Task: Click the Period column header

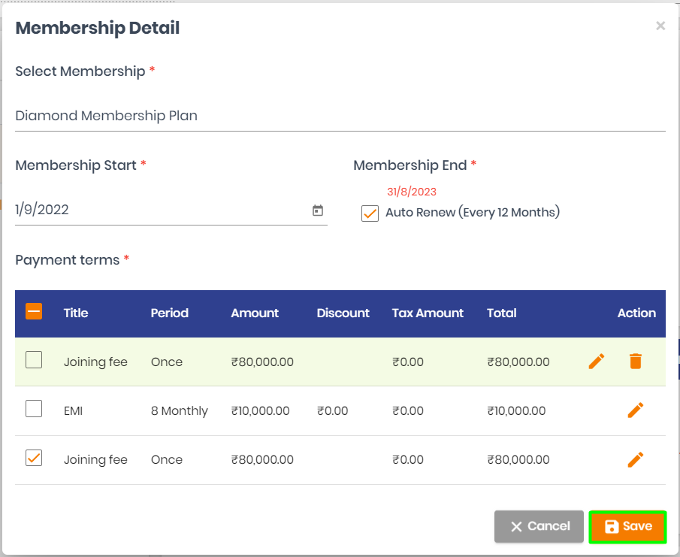Action: (170, 313)
